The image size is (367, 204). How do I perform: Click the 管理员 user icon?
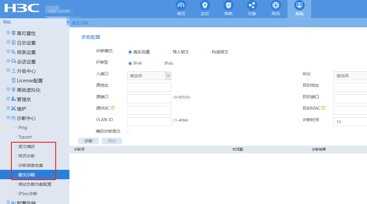coord(14,99)
